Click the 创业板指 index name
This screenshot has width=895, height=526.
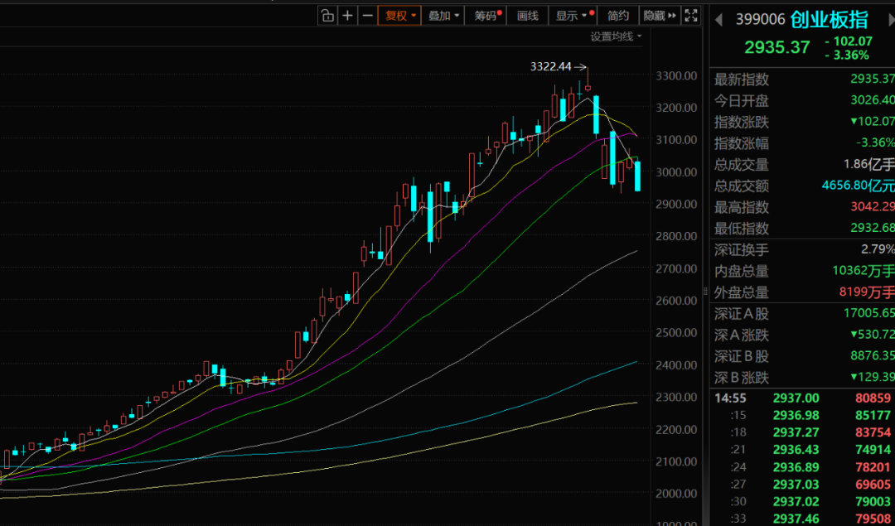point(830,19)
